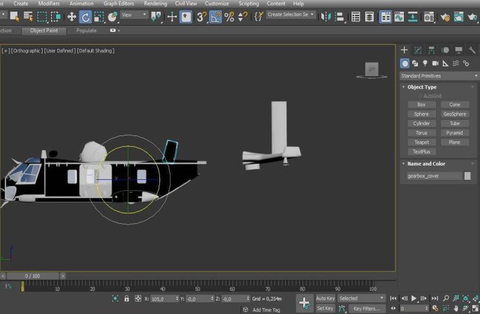The width and height of the screenshot is (480, 314).
Task: Activate Select and Scale tool
Action: tap(99, 17)
